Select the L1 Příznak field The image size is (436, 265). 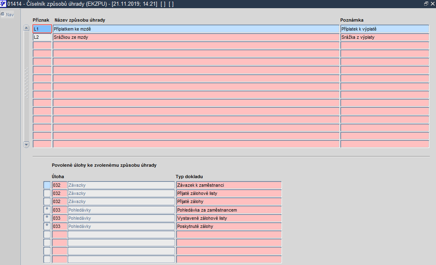[42, 29]
